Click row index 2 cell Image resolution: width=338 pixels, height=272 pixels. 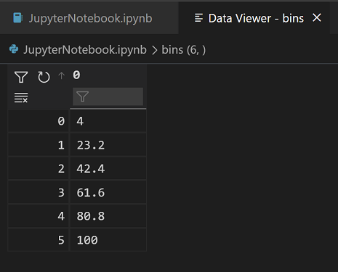[39, 168]
